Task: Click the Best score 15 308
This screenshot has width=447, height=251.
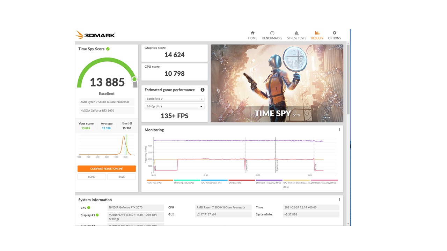Action: coord(127,128)
